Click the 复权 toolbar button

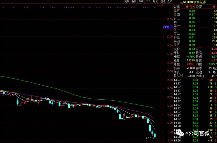(x=127, y=1)
